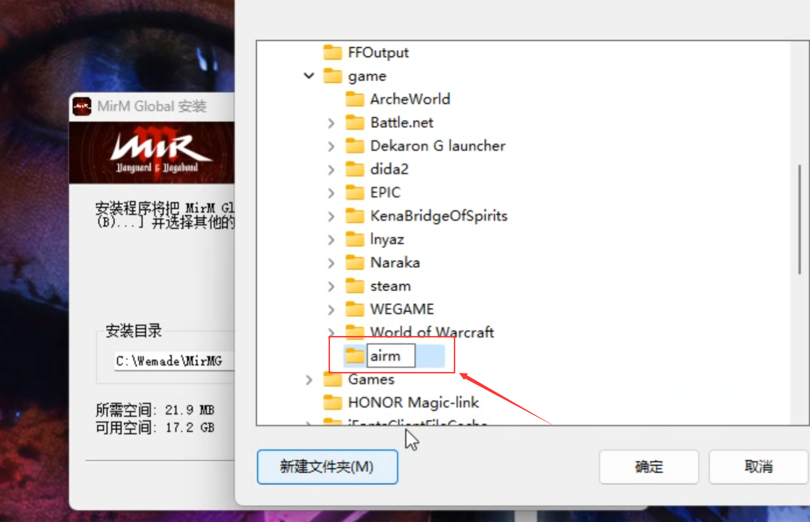Select the World of Warcraft folder name
The height and width of the screenshot is (522, 810).
click(x=432, y=332)
